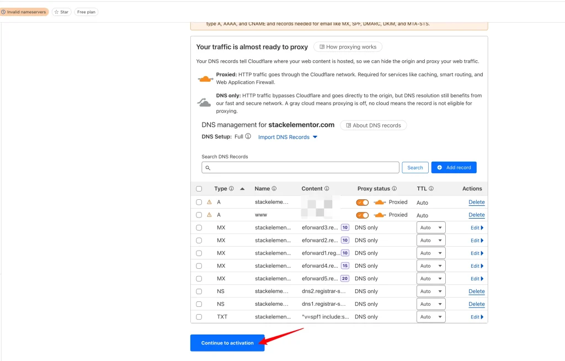Screen dimensions: 565x361
Task: Click Continue to activation button
Action: point(227,343)
